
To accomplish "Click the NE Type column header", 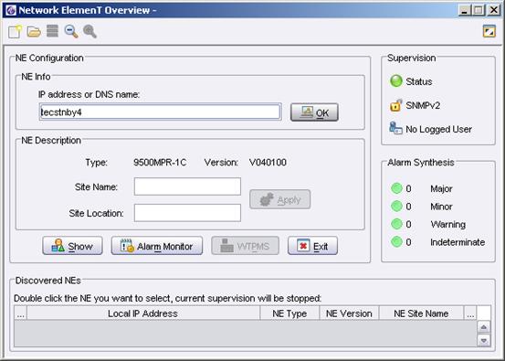I will [x=289, y=313].
